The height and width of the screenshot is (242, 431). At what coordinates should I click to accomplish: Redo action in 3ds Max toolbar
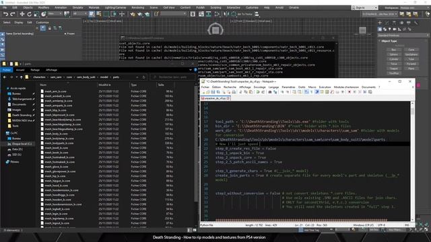pyautogui.click(x=13, y=14)
